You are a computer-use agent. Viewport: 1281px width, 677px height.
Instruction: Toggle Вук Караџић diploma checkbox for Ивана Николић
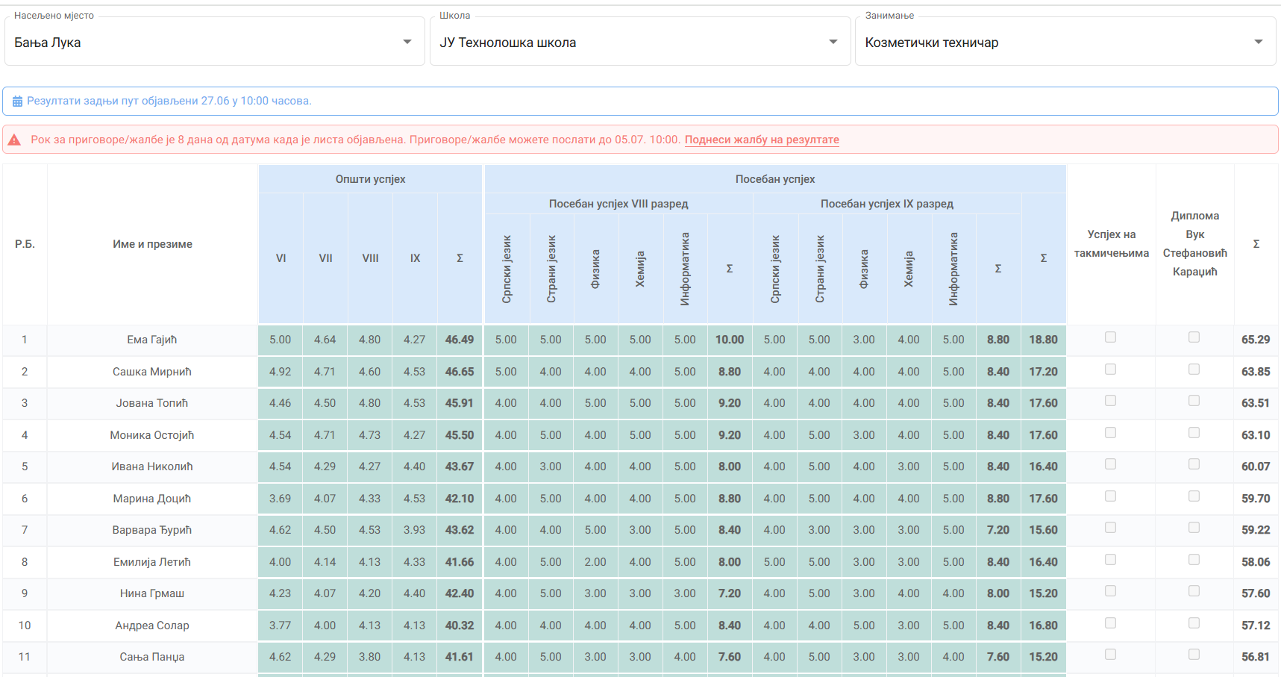1194,464
